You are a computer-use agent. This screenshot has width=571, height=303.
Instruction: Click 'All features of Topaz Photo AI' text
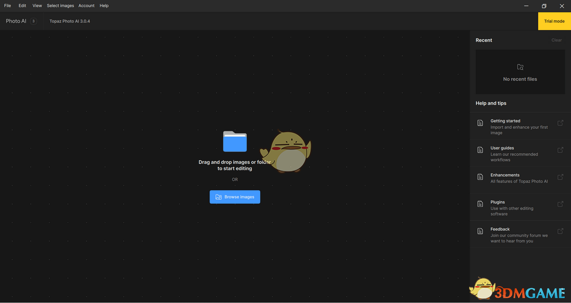click(519, 181)
